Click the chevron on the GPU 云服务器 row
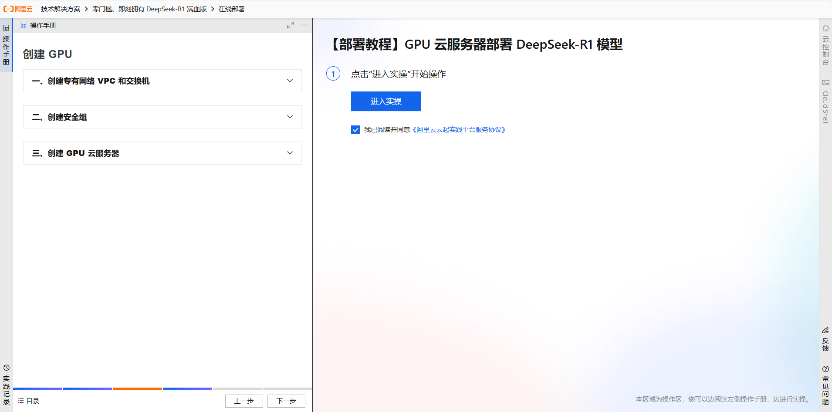Screen dimensions: 832x412 click(290, 153)
